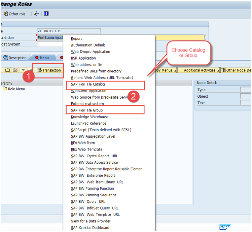This screenshot has width=252, height=232.
Task: Click the blue information icon
Action: click(46, 14)
